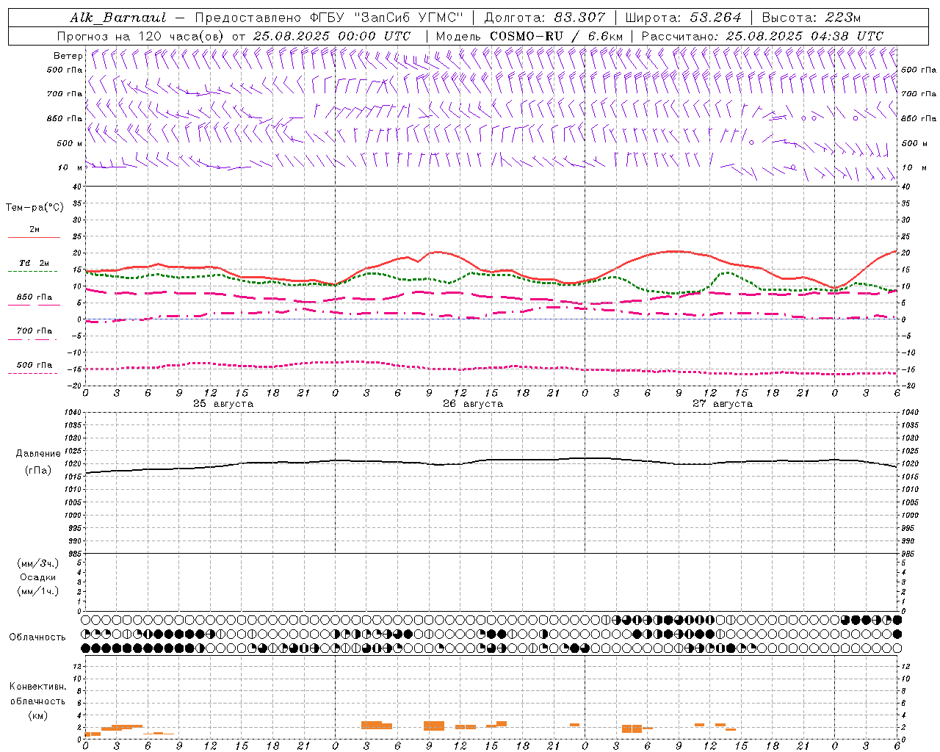Select the forecast text "Прогноз на 120 часа(ов)"
This screenshot has width=940, height=752.
(x=141, y=36)
